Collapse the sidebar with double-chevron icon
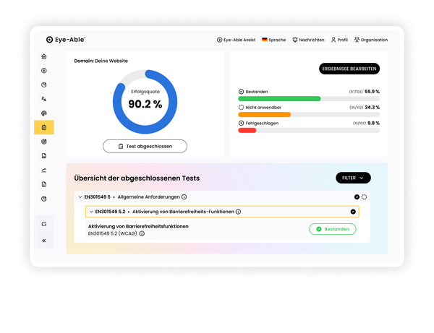 (x=44, y=241)
